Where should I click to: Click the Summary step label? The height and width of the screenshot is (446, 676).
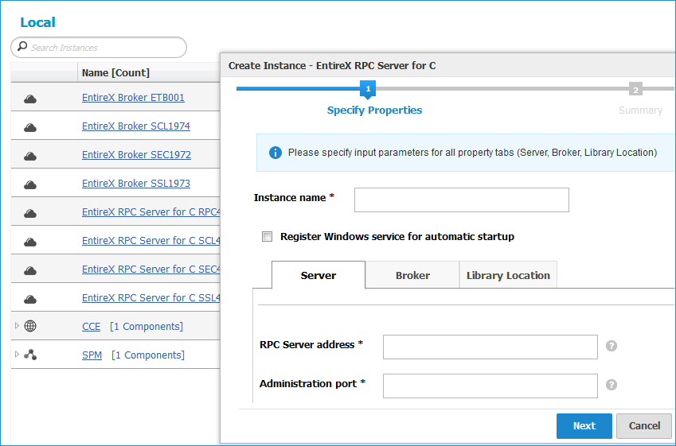pyautogui.click(x=640, y=111)
